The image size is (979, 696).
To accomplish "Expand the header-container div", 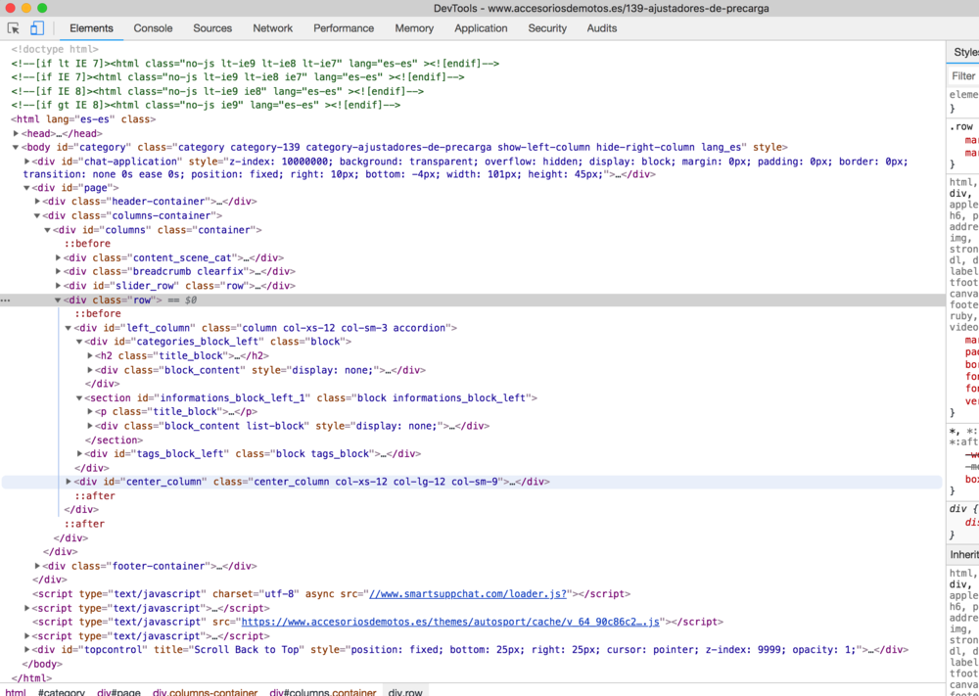I will pyautogui.click(x=38, y=202).
